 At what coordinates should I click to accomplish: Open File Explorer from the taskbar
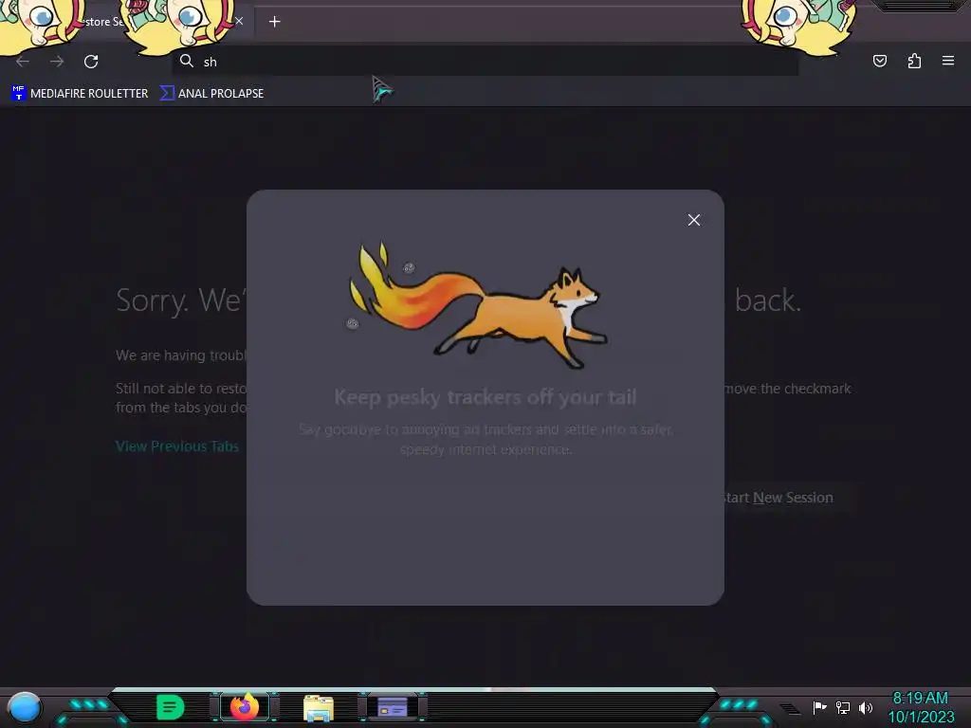[x=319, y=707]
